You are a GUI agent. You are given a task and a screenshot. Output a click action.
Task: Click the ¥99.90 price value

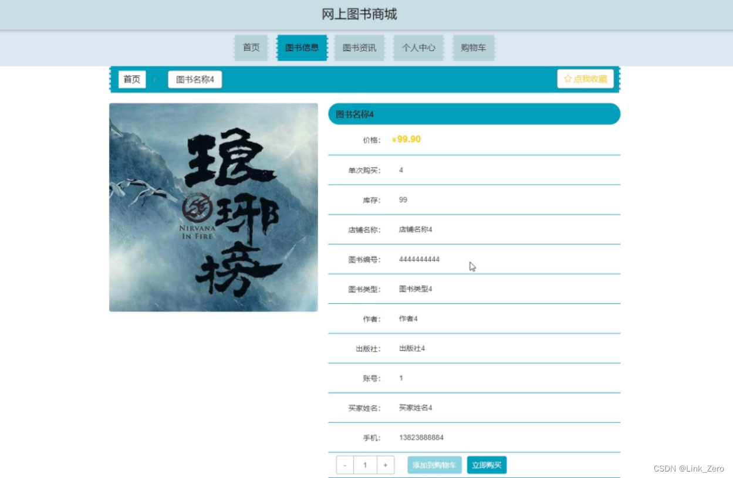click(x=406, y=140)
